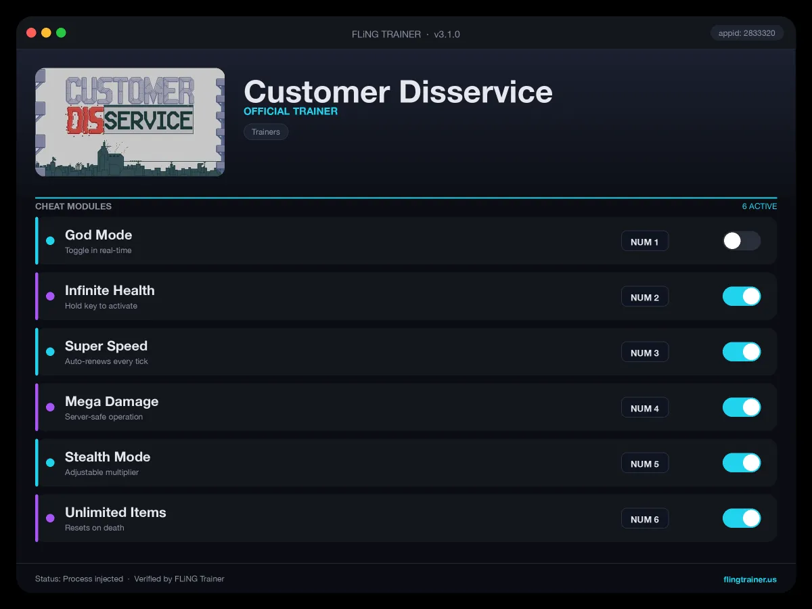Click the NUM 4 hotkey badge
Image resolution: width=812 pixels, height=609 pixels.
[x=645, y=408]
